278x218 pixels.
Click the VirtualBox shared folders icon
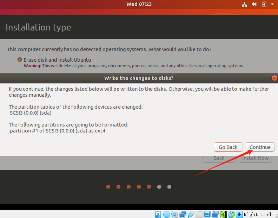(x=199, y=214)
